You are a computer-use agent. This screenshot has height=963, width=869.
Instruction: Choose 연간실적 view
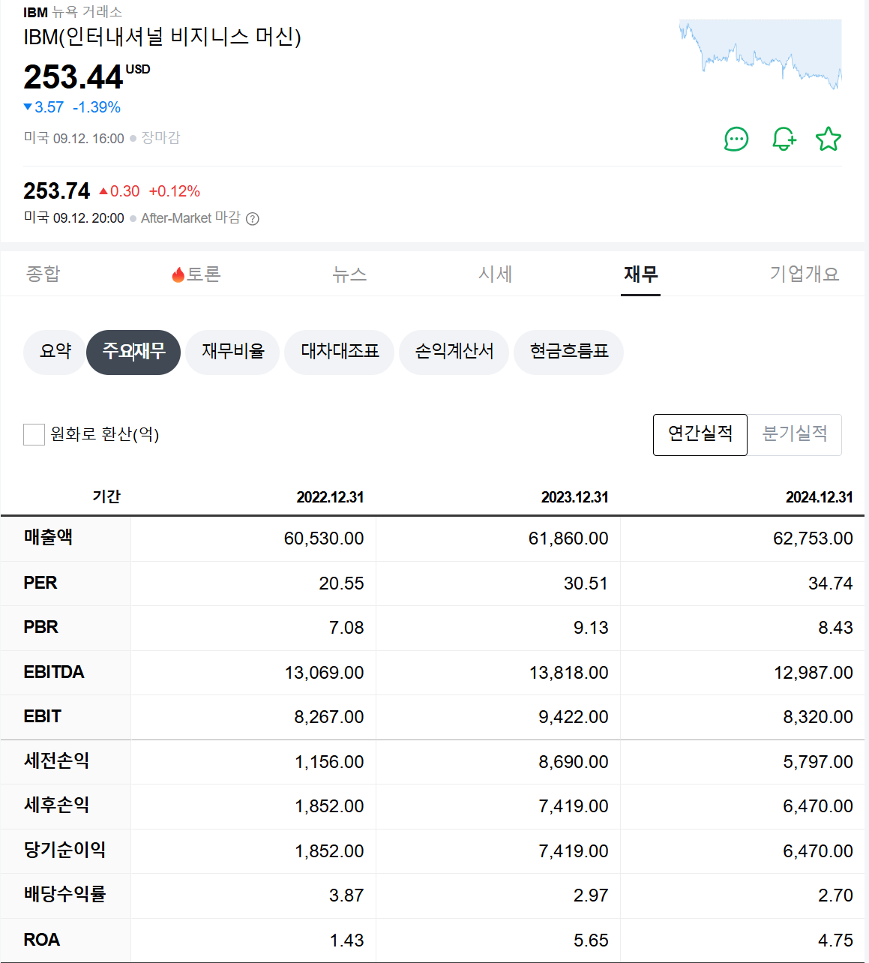[x=700, y=434]
